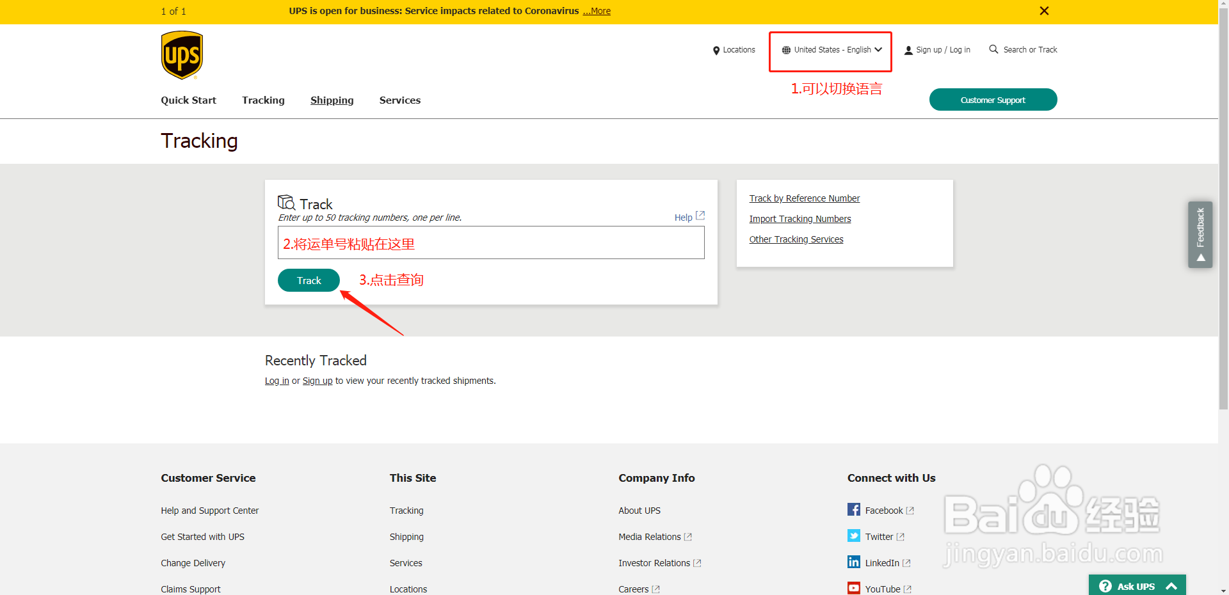Click the Ask UPS question mark icon

(1105, 586)
